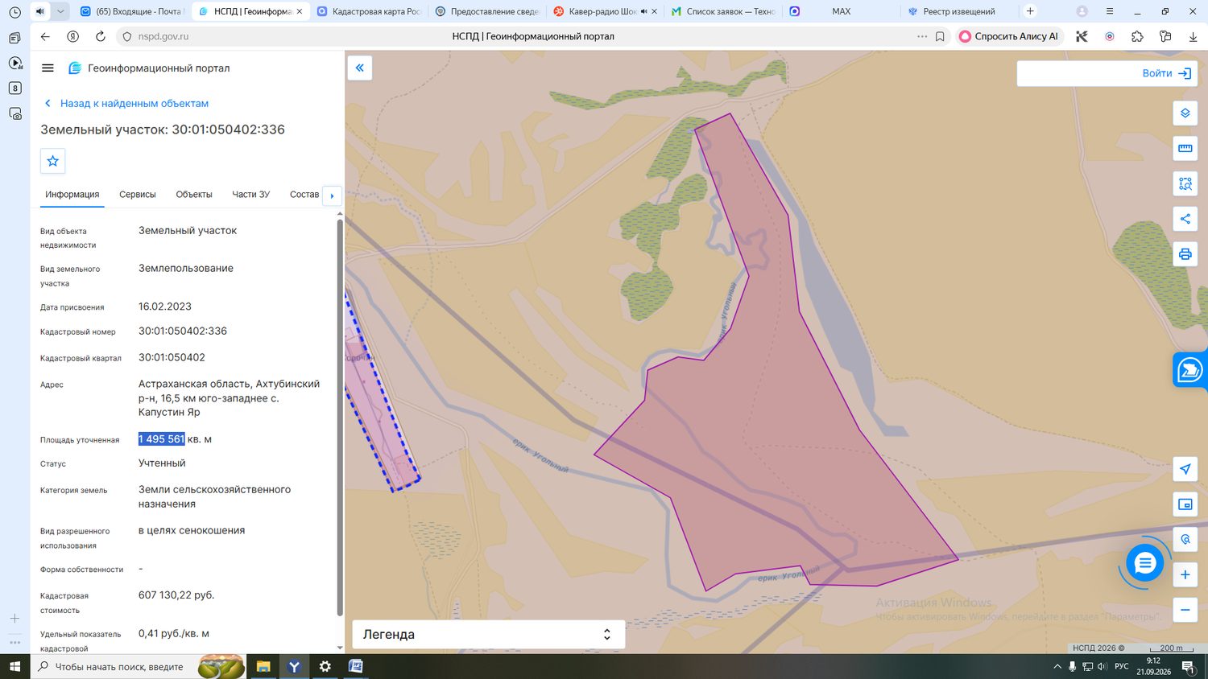The image size is (1208, 679).
Task: Zoom in on the map
Action: point(1185,574)
